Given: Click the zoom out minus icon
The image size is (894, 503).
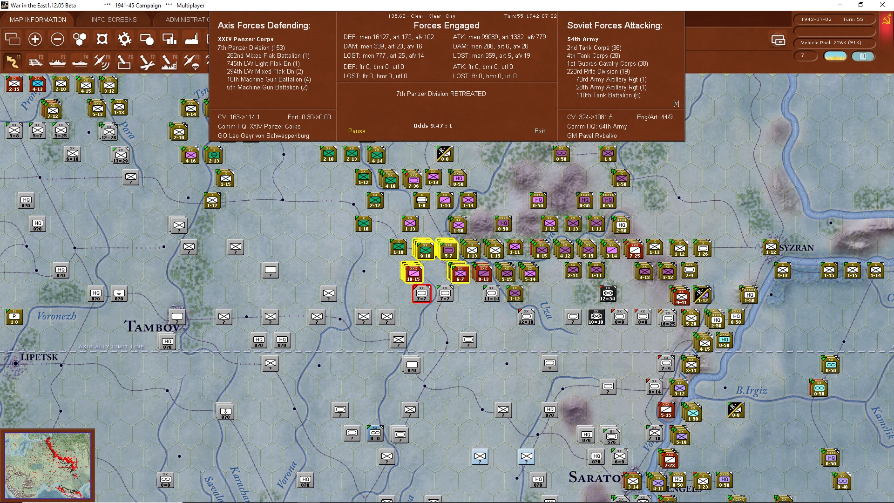Looking at the screenshot, I should point(57,39).
